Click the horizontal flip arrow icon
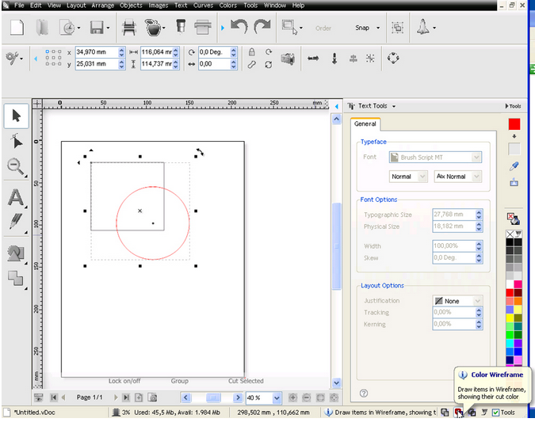 pyautogui.click(x=313, y=59)
